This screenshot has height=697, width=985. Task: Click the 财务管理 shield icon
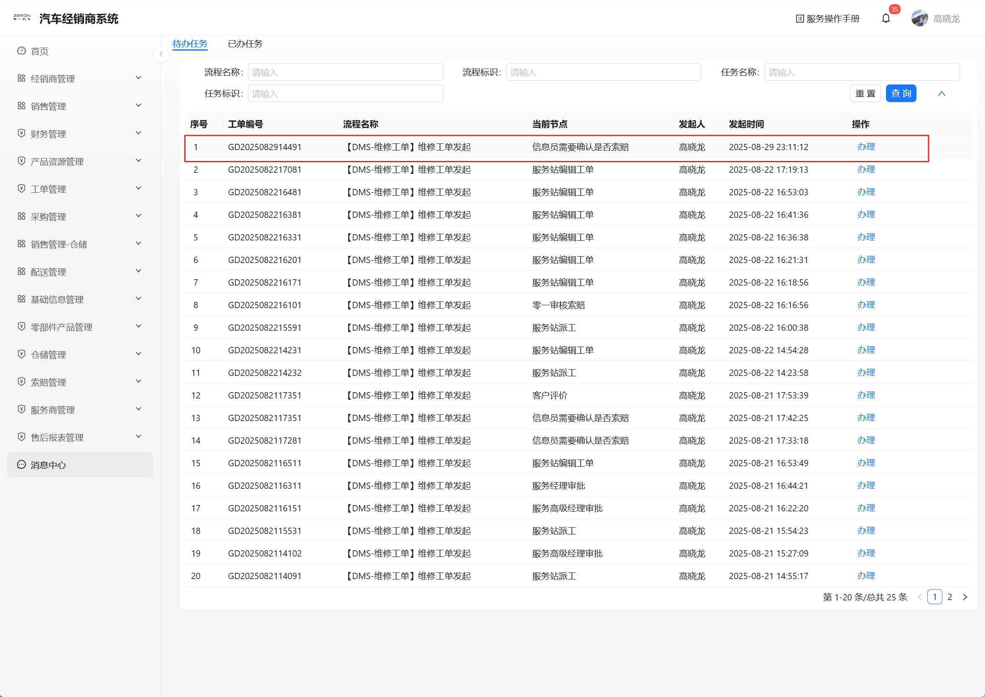point(21,133)
